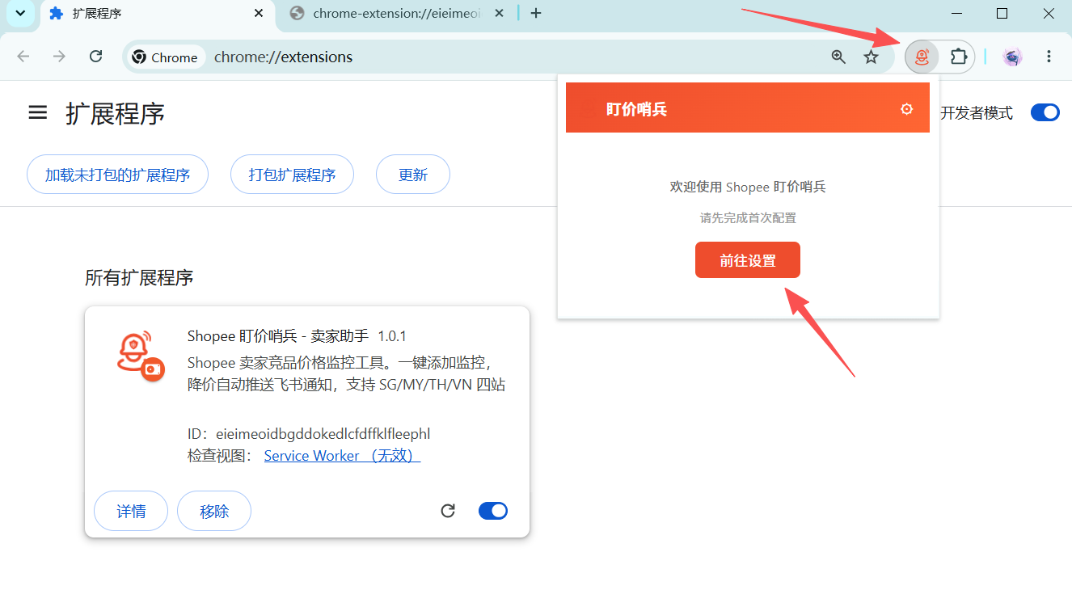The height and width of the screenshot is (607, 1072).
Task: Open settings gear in 盯价哨兵 popup
Action: (x=907, y=109)
